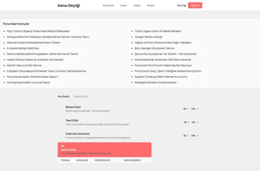This screenshot has height=171, width=260.
Task: Open topic Amasya Merzifon Maltipoo Sahiplendirme İlanları
Action: tap(48, 37)
